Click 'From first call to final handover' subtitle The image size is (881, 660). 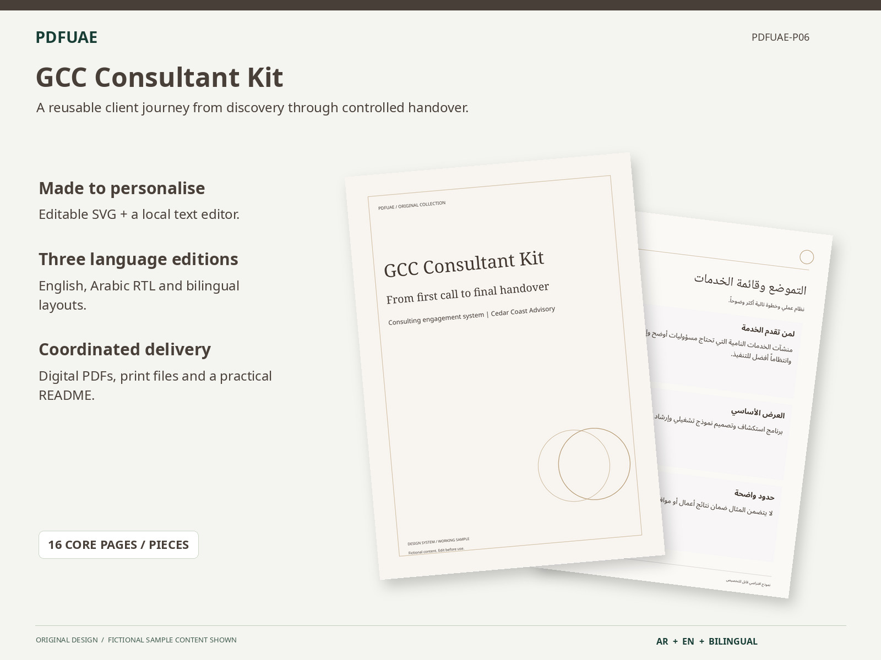coord(467,293)
